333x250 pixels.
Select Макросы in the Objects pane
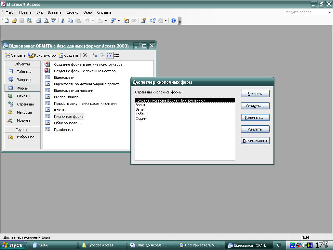pos(22,112)
